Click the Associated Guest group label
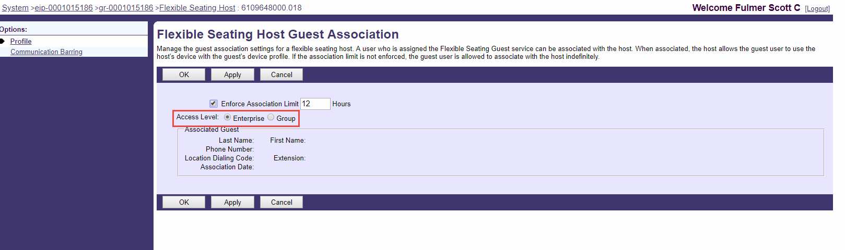The image size is (845, 250). click(212, 129)
